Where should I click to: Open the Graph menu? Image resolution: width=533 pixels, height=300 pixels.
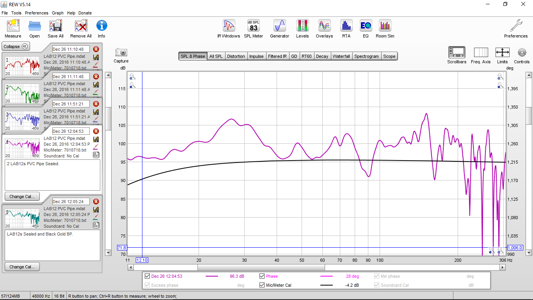click(58, 13)
